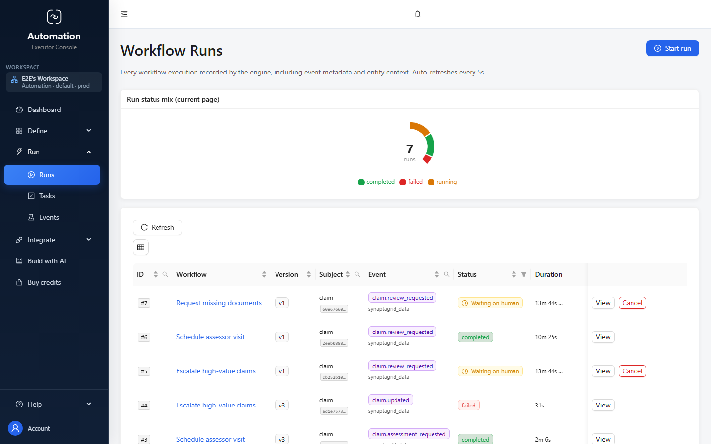Click the failed status tag of run #4
Screen dimensions: 711x444
coord(469,406)
